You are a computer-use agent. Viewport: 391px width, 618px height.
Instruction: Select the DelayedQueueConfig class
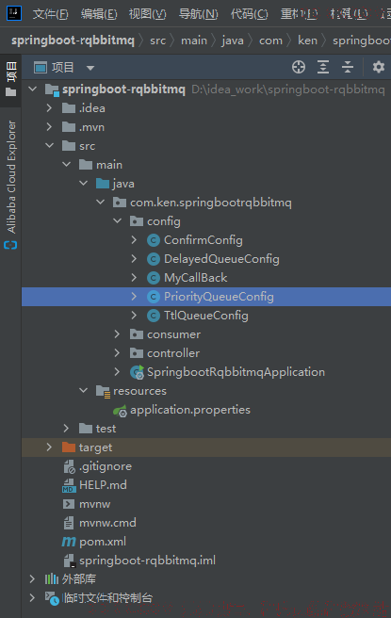point(221,259)
